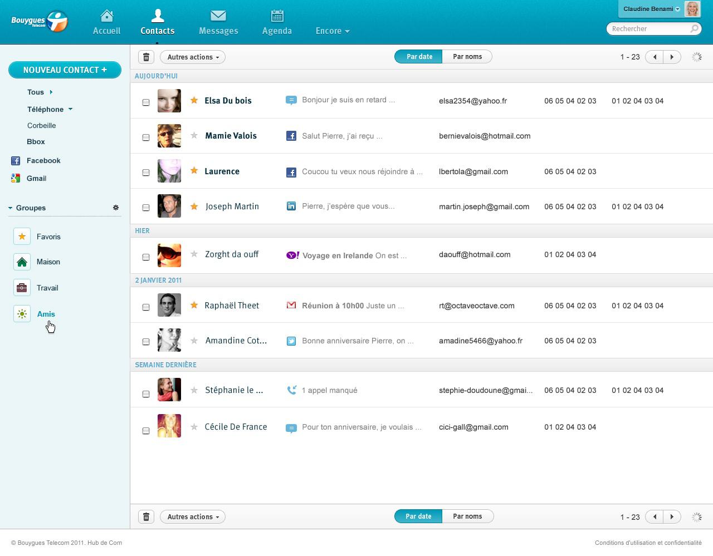This screenshot has height=556, width=713.
Task: Select the Travail group icon
Action: (x=22, y=288)
